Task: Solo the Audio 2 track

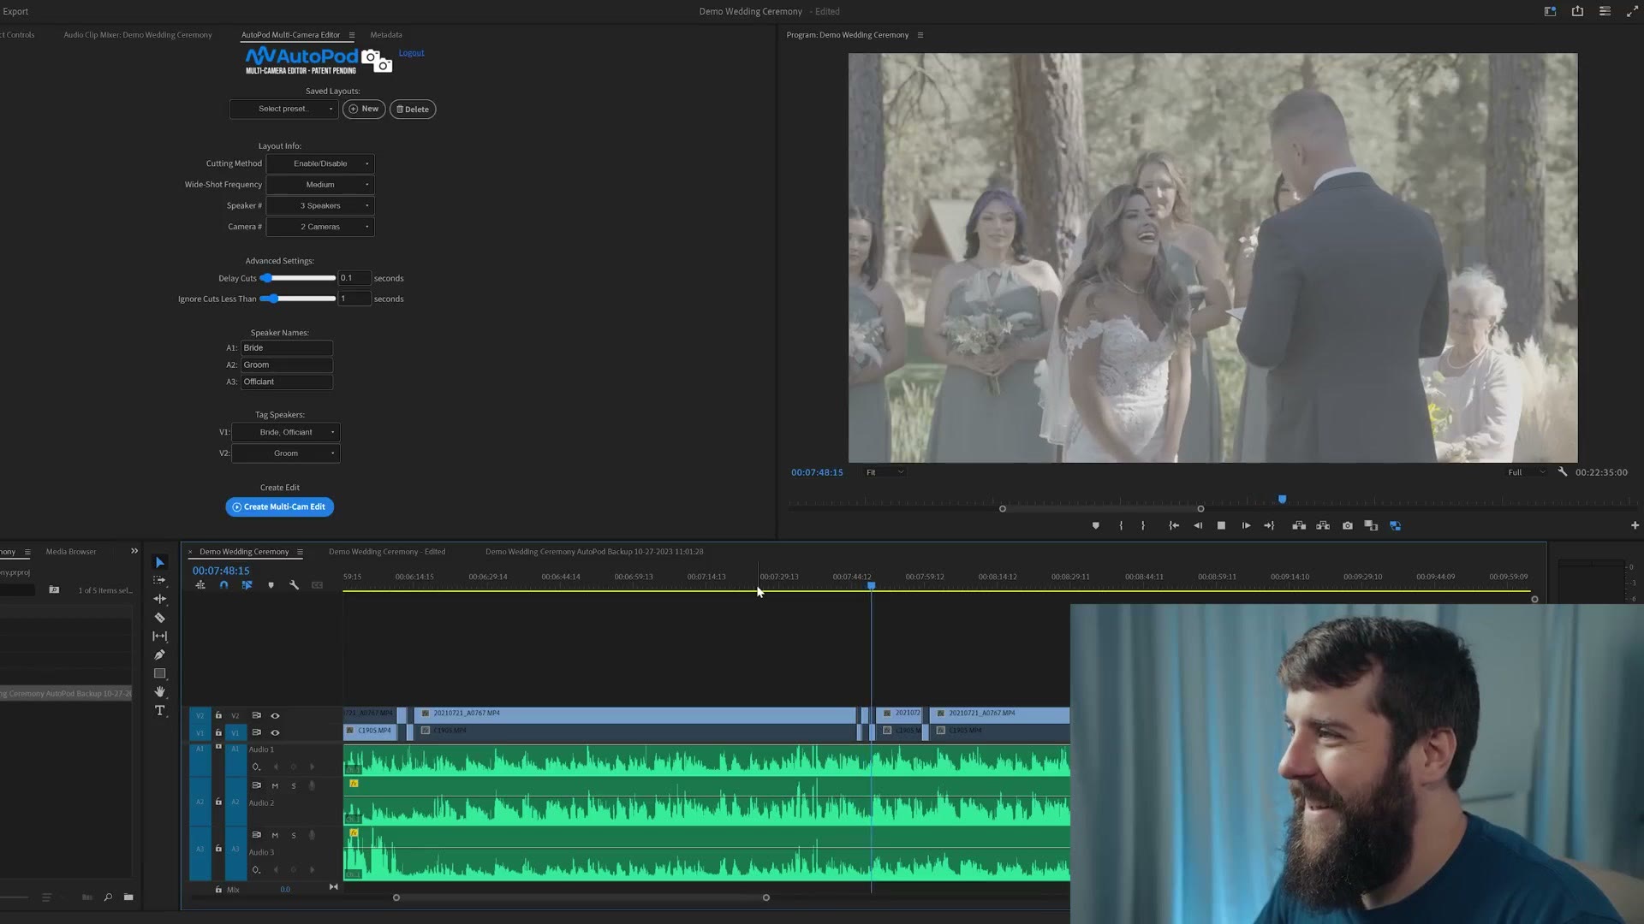Action: click(x=294, y=786)
